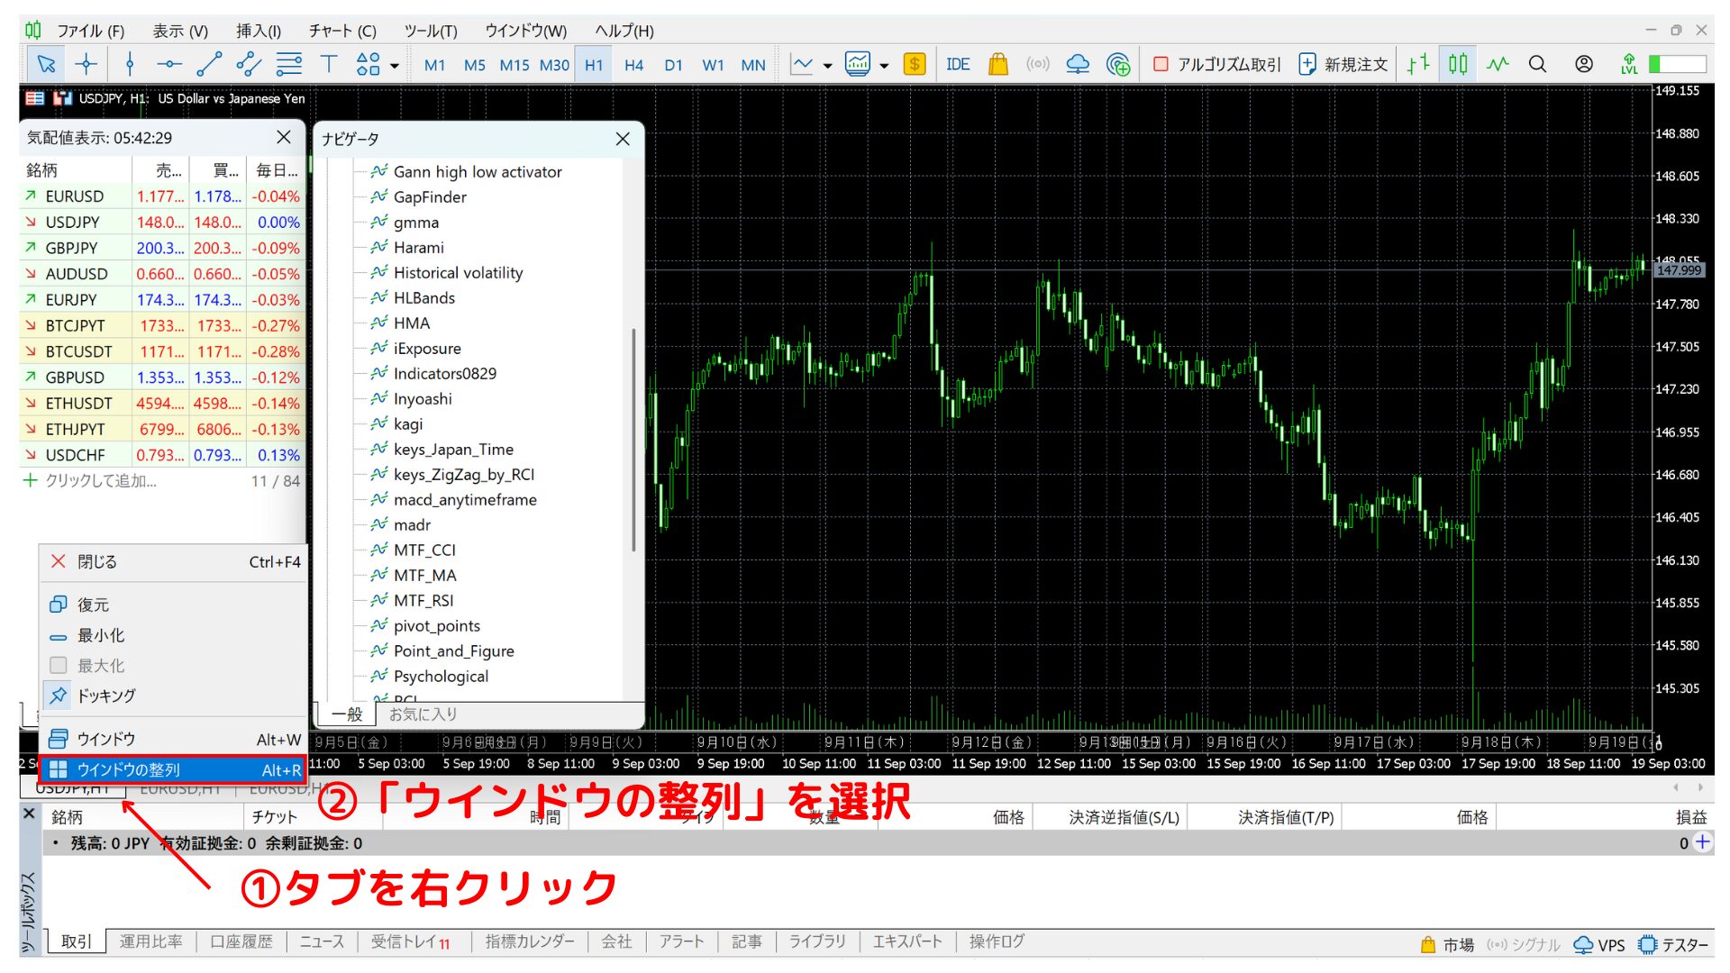Select the crosshair tool
This screenshot has width=1730, height=973.
pyautogui.click(x=86, y=64)
